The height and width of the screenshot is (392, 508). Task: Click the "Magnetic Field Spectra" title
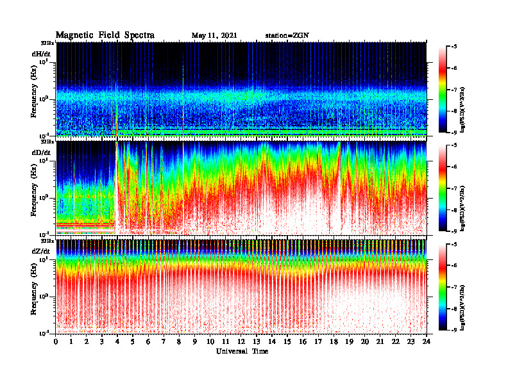click(105, 35)
